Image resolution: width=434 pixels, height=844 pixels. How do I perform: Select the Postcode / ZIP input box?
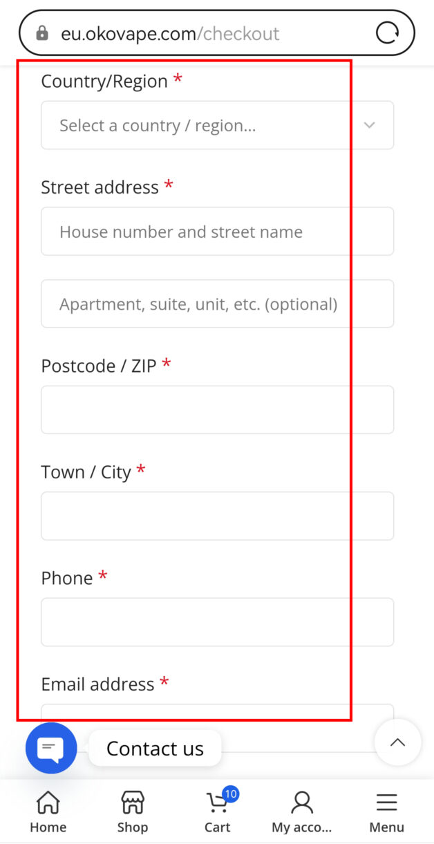coord(217,410)
